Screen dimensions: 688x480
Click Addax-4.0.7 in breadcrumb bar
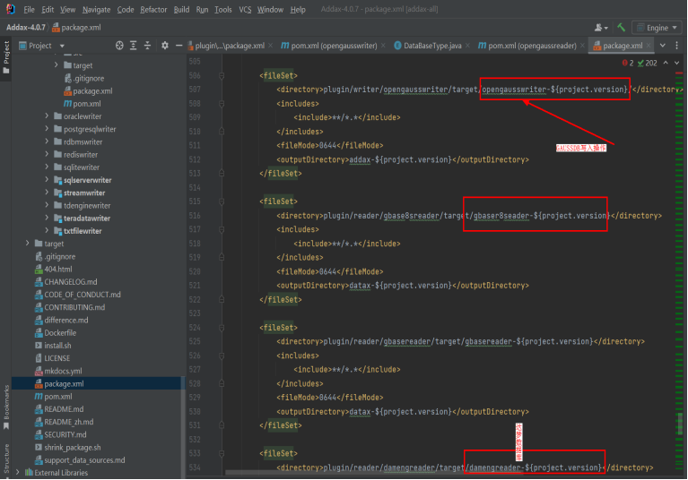25,28
